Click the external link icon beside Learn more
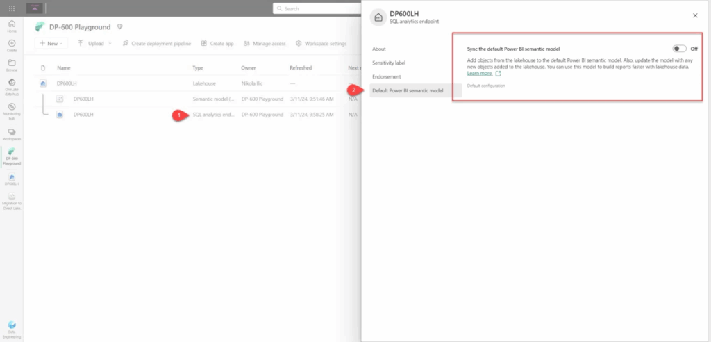Image resolution: width=711 pixels, height=342 pixels. 498,73
